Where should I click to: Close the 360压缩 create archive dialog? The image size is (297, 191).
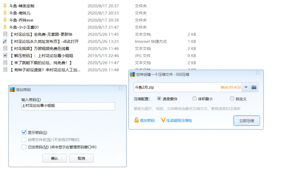click(x=257, y=72)
